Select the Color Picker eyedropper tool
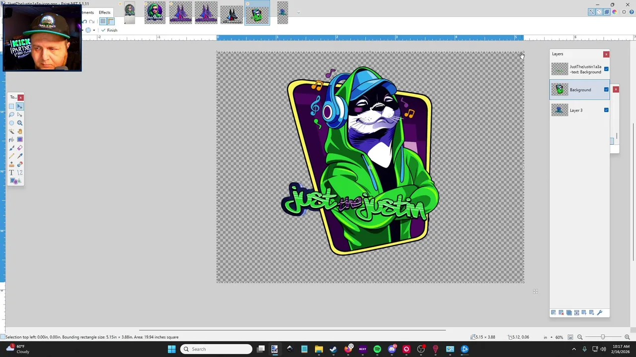The image size is (636, 357). pos(20,156)
